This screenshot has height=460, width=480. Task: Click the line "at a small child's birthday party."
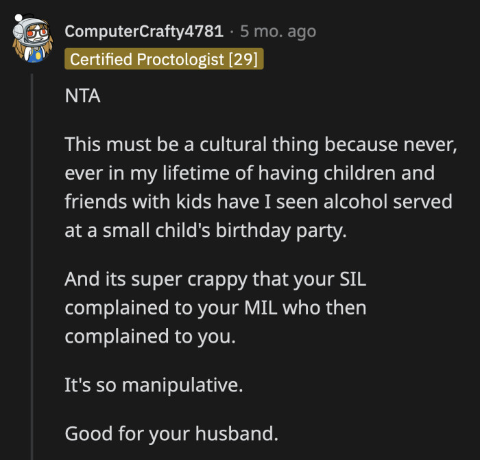[x=206, y=231]
